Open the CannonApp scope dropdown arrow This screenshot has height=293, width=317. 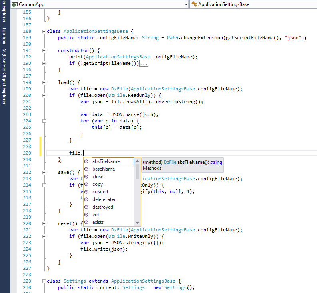pos(186,4)
